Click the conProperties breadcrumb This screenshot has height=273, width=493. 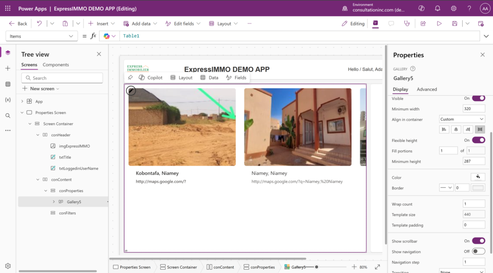259,267
